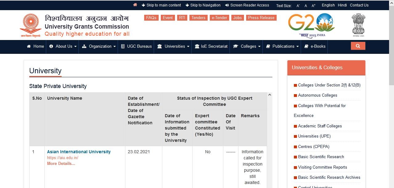Viewport: 394px width, 188px height.
Task: Click the FAQs button
Action: tap(151, 18)
